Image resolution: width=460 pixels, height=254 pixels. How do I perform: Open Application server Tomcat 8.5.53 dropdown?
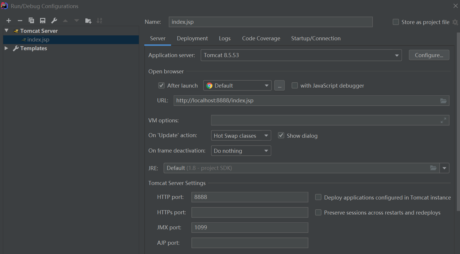301,55
